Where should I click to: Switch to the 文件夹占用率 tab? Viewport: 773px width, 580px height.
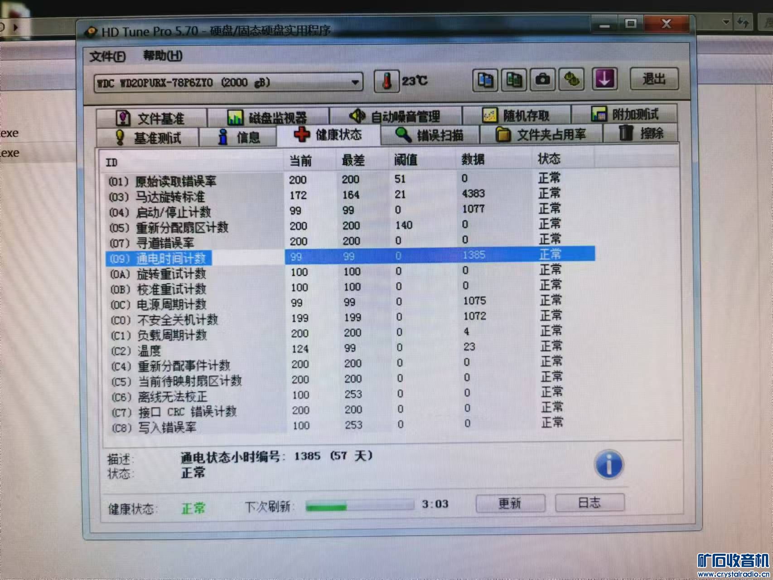tap(541, 134)
